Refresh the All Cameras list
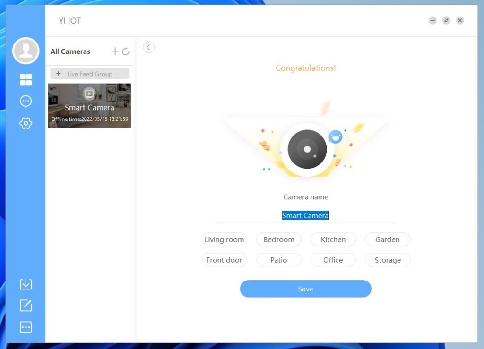The image size is (484, 349). [126, 51]
